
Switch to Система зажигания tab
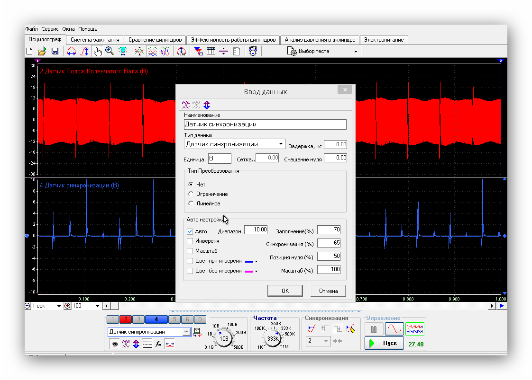point(95,40)
